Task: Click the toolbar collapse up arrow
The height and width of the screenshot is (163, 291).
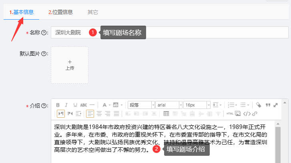Action: [x=285, y=103]
